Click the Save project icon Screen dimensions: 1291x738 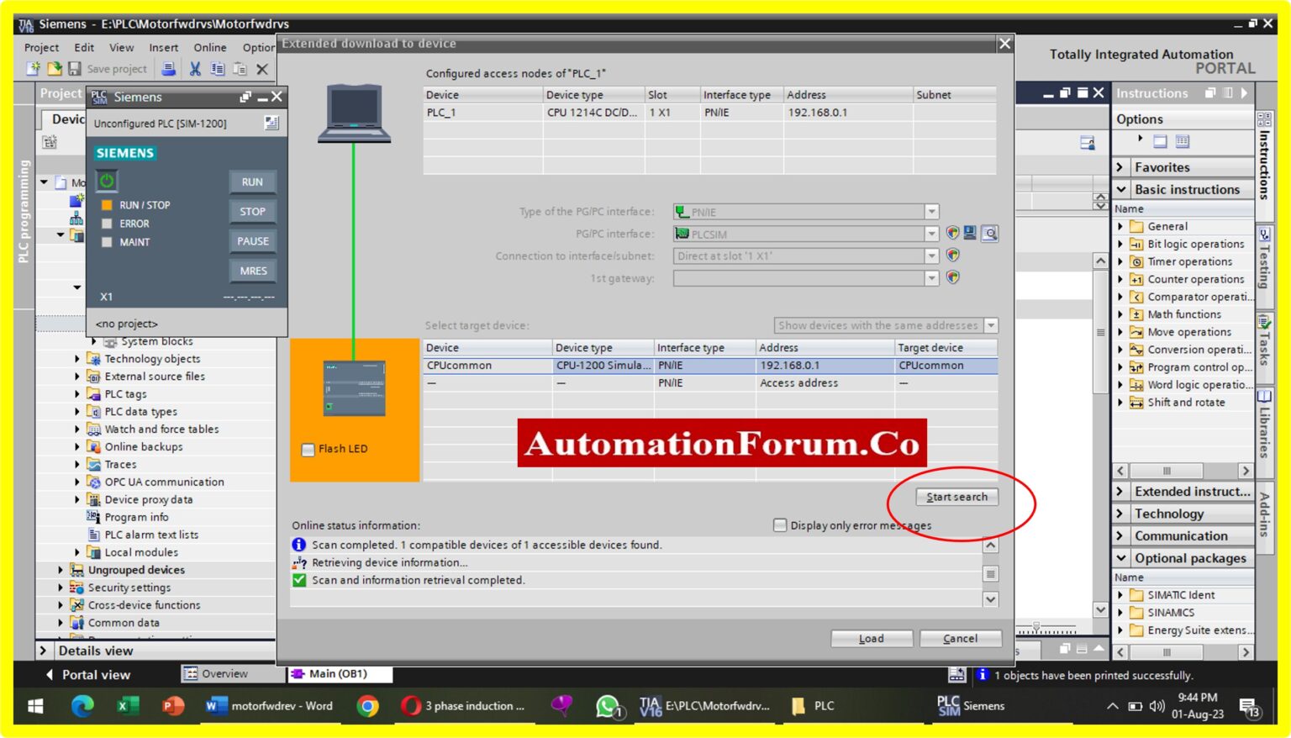coord(75,68)
